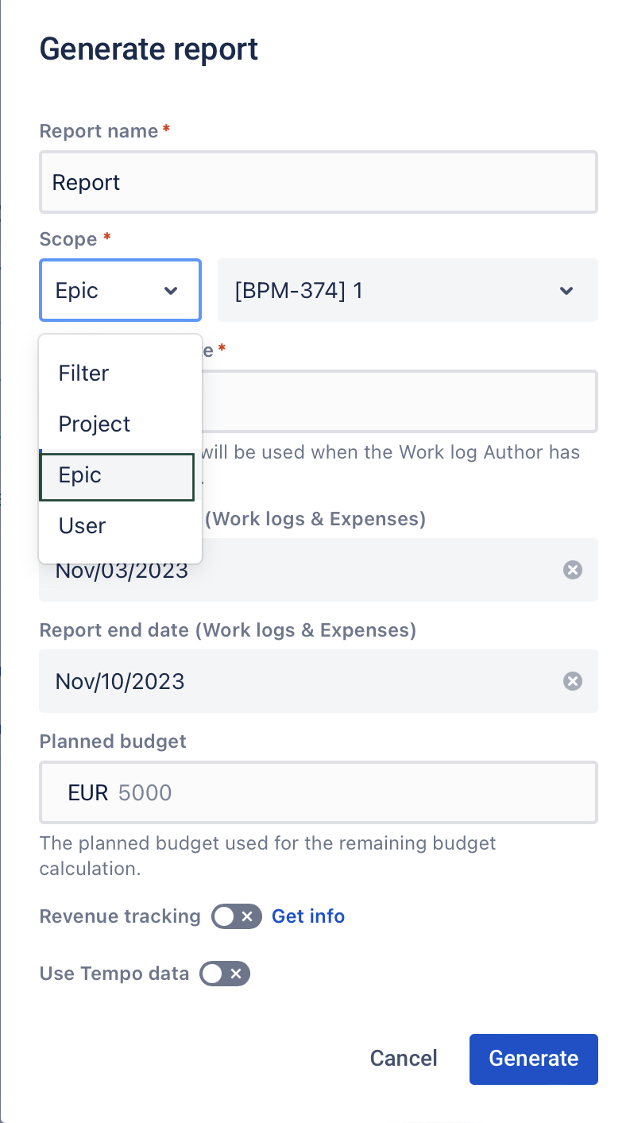Choose Project in the scope options
The height and width of the screenshot is (1123, 630).
coord(95,424)
